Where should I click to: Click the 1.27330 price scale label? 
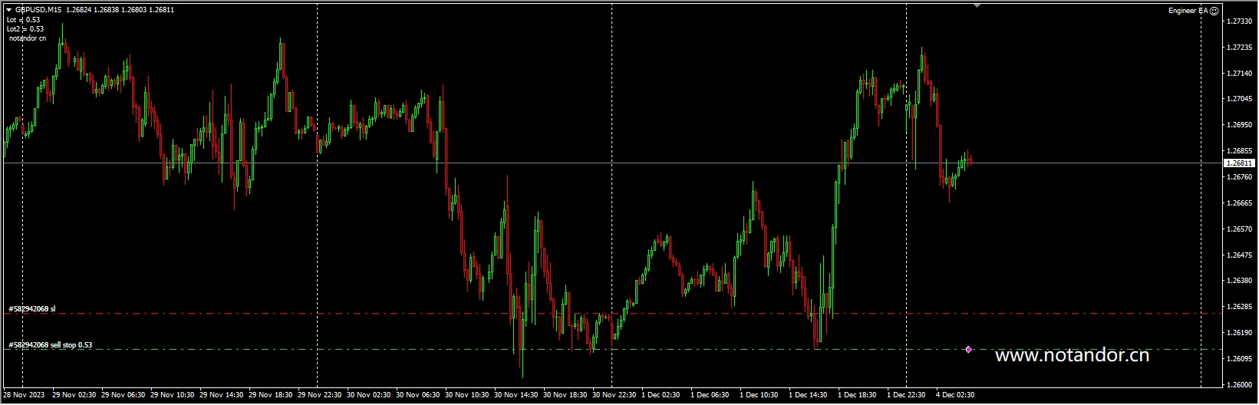[1240, 21]
